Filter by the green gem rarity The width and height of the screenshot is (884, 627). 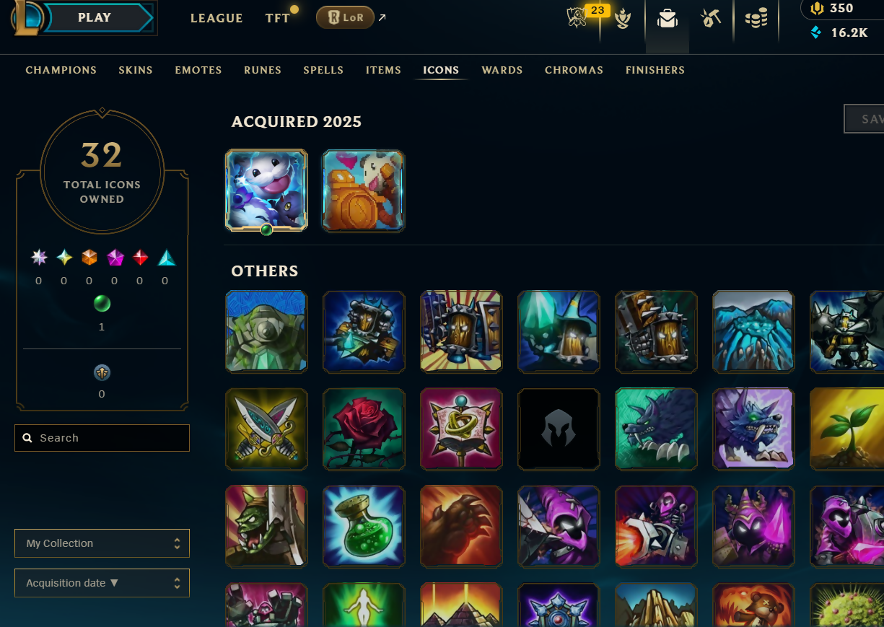tap(102, 304)
